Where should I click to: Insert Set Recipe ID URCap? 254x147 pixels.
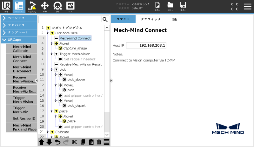point(22,118)
